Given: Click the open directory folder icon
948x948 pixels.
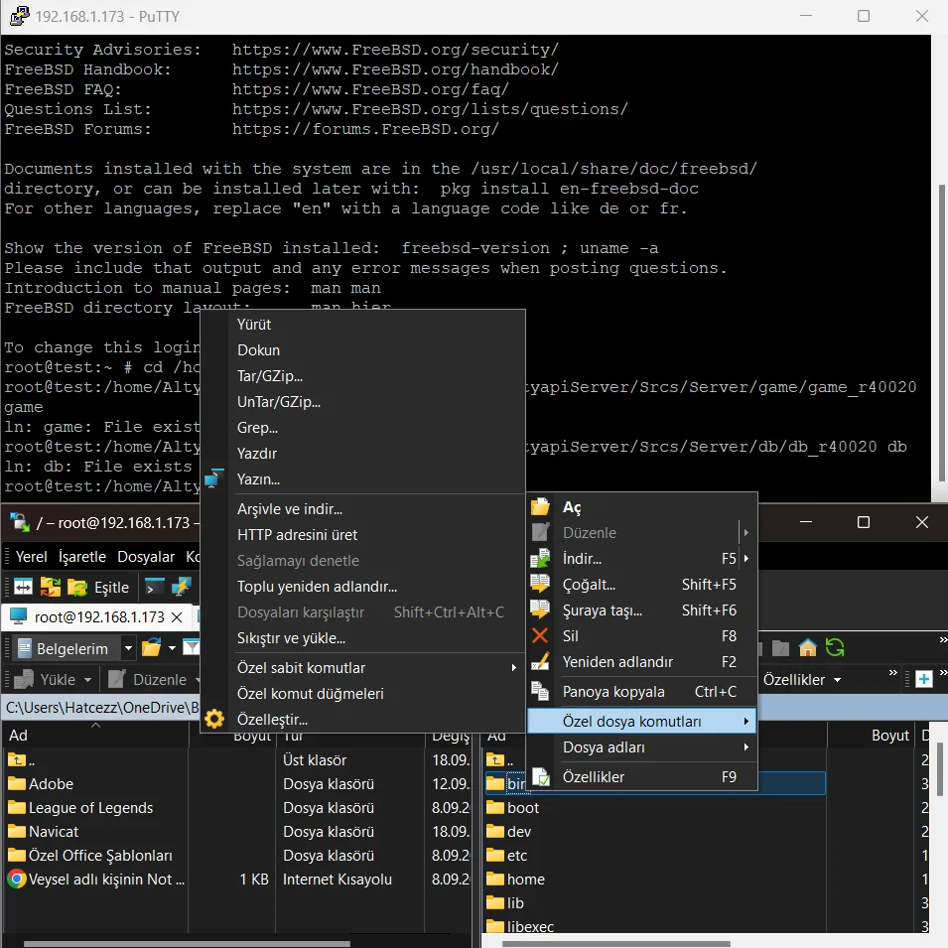Looking at the screenshot, I should coord(151,648).
